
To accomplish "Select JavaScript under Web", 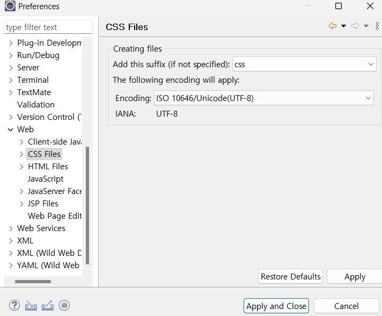I will (x=46, y=179).
